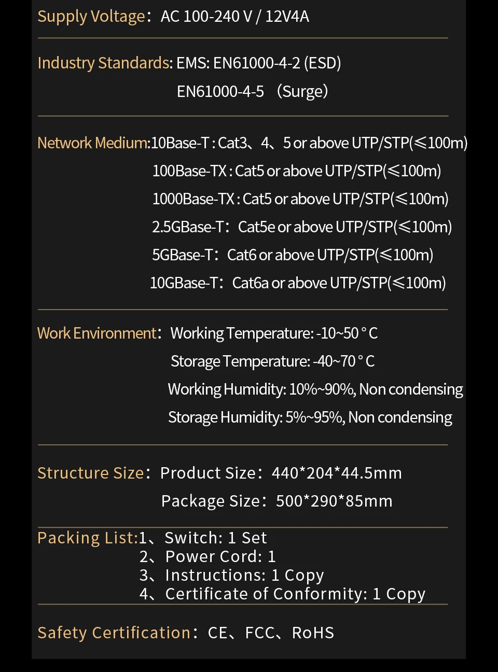Select EMS: EN61000-4-2 (ESD) line
The width and height of the screenshot is (498, 672).
[x=259, y=63]
